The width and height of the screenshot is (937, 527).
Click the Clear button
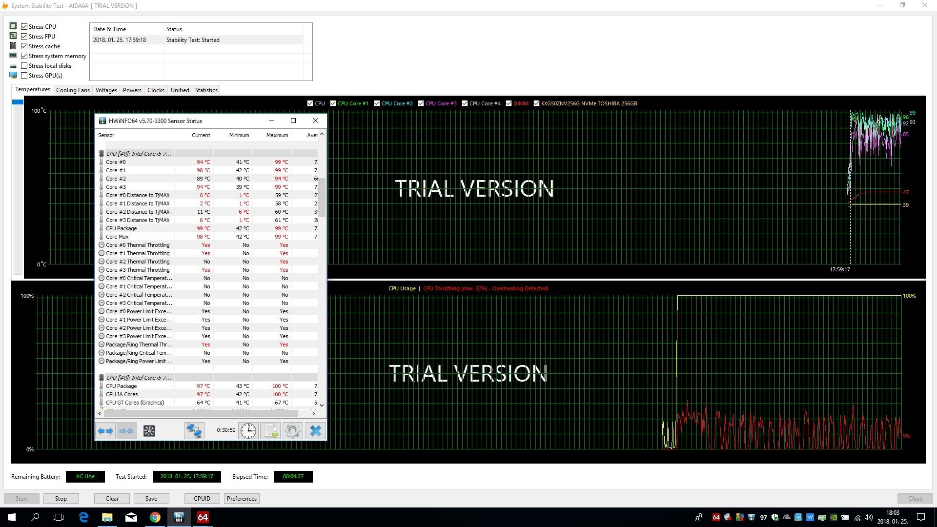[x=112, y=499]
